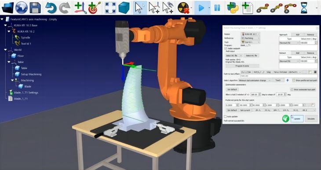Collapse the FeatureCAM 5-axis machining station
This screenshot has width=321, height=170.
pyautogui.click(x=2, y=19)
